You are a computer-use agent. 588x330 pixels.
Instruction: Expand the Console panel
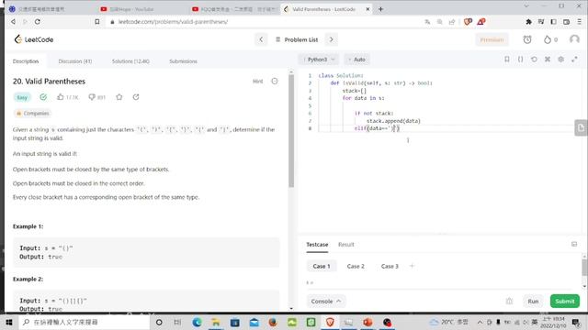[x=326, y=302]
